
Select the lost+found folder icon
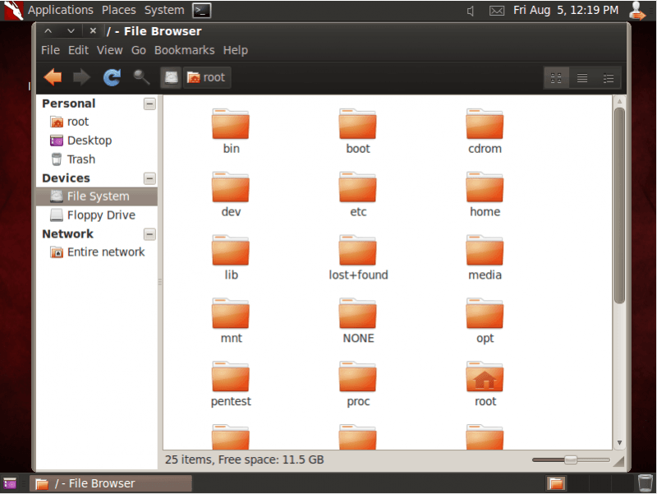[x=358, y=251]
